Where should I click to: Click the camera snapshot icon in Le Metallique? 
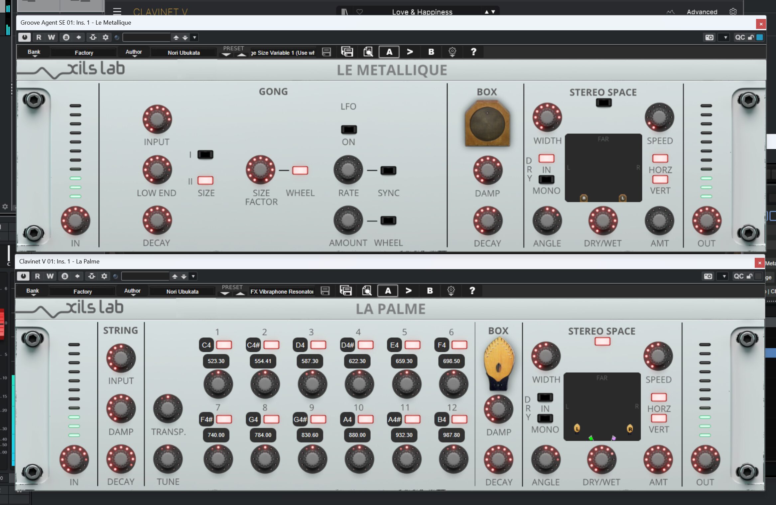coord(709,37)
